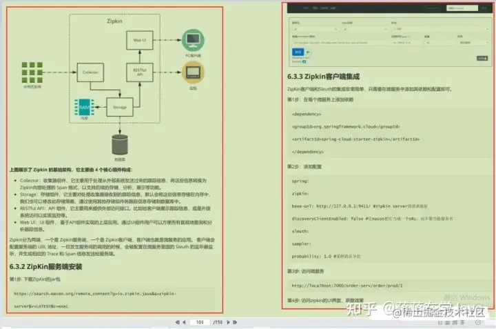Click the green squares grid icon in the diagram

point(32,72)
